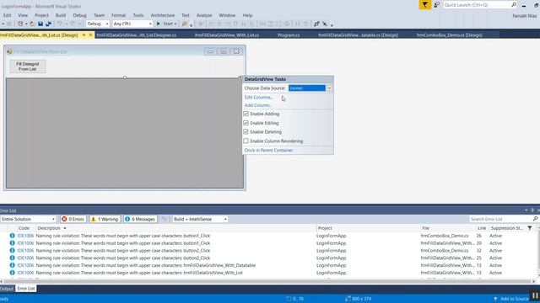Click Dock in Parent Container link
This screenshot has height=303, width=540.
click(x=268, y=150)
